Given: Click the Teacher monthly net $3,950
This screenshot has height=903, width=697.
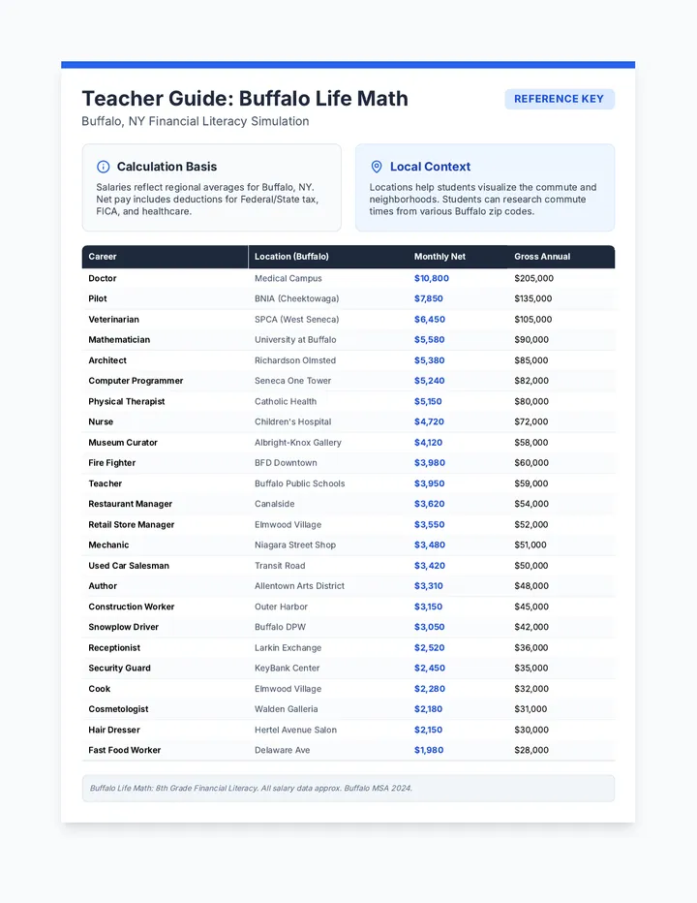Looking at the screenshot, I should [430, 483].
